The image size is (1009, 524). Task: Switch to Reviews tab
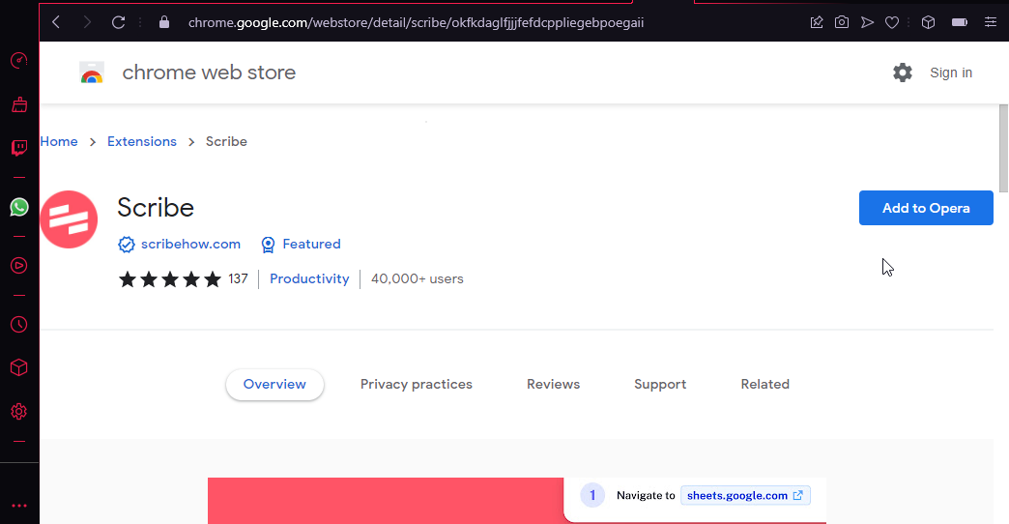click(554, 385)
